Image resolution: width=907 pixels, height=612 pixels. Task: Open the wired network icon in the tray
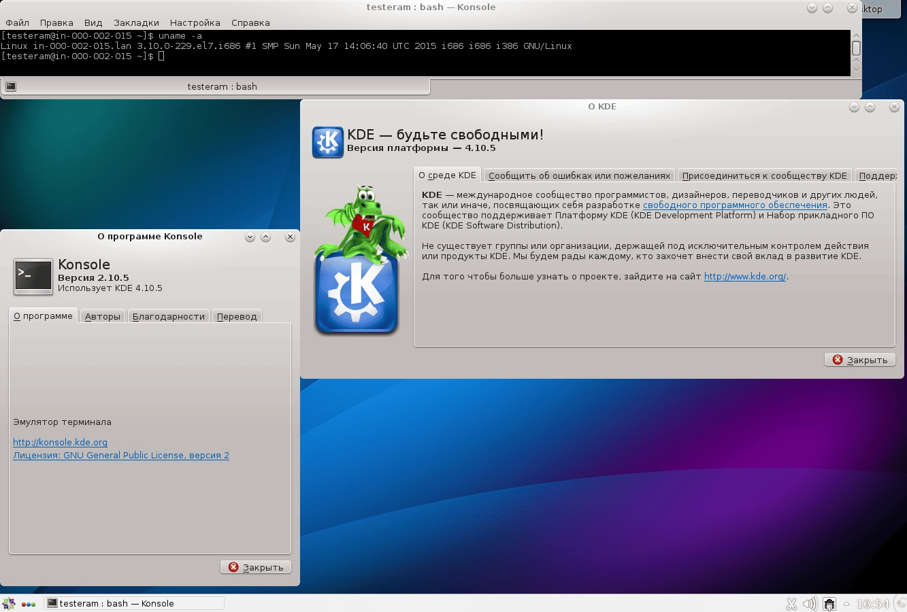click(829, 604)
